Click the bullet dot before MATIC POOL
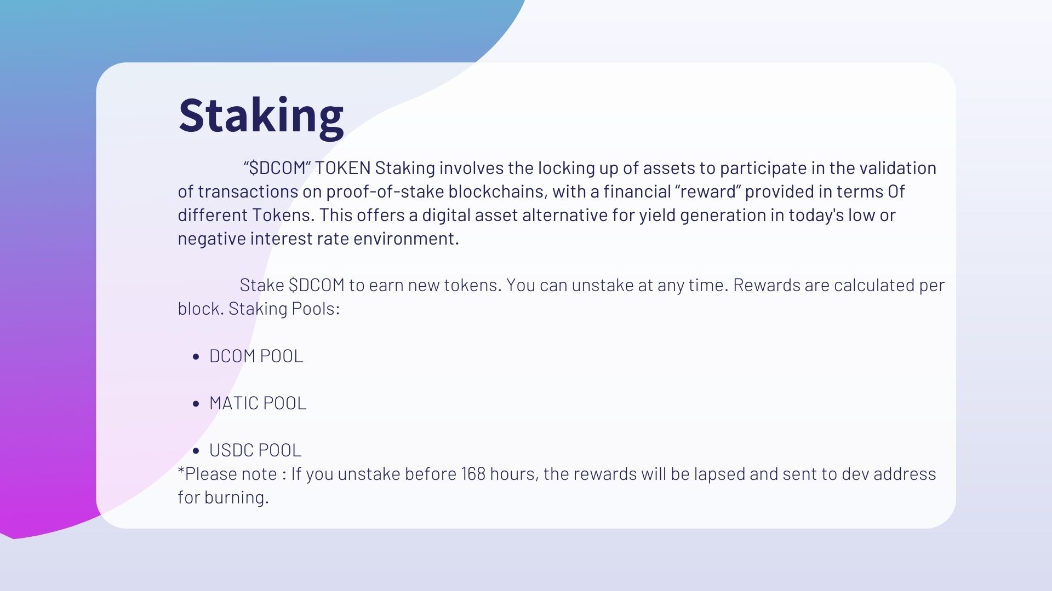 [x=197, y=404]
